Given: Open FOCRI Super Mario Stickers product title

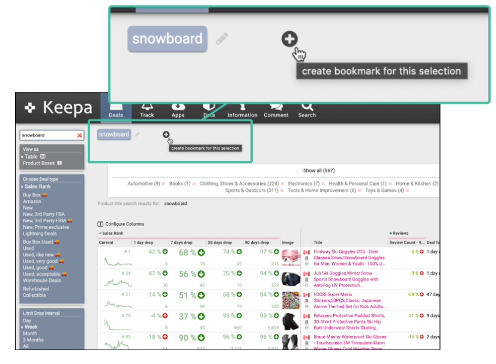Looking at the screenshot, I should 349,300.
